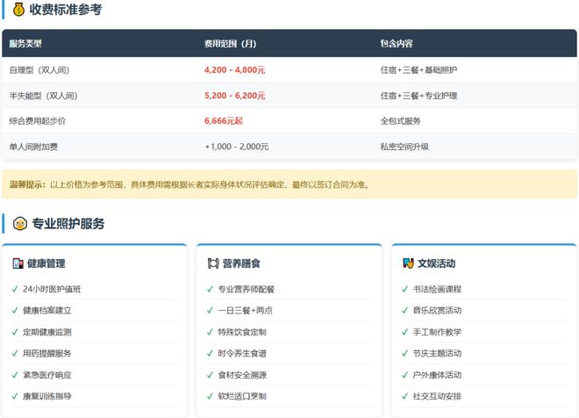Select the 单人间附加费 row label

pyautogui.click(x=33, y=147)
